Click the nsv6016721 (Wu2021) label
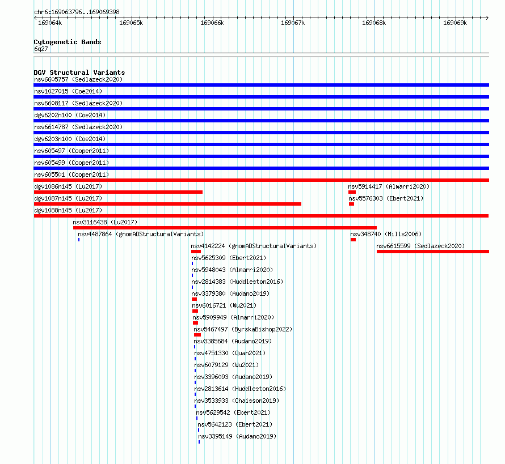 pos(224,305)
